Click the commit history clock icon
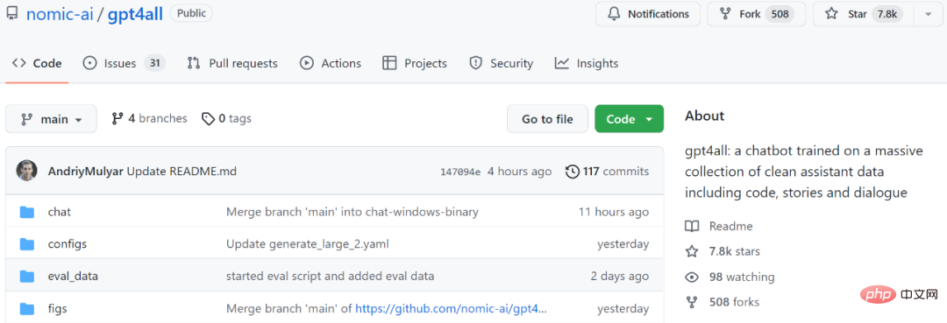 (x=572, y=172)
